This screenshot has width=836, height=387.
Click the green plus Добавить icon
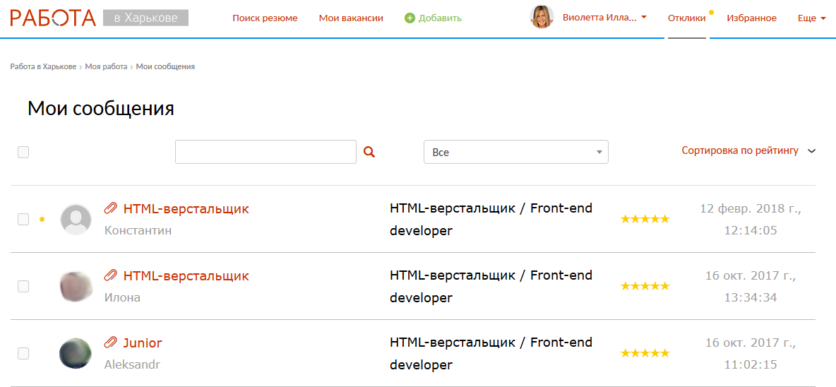pos(410,18)
